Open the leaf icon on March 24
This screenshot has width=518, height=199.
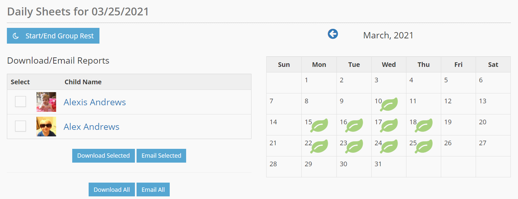389,146
